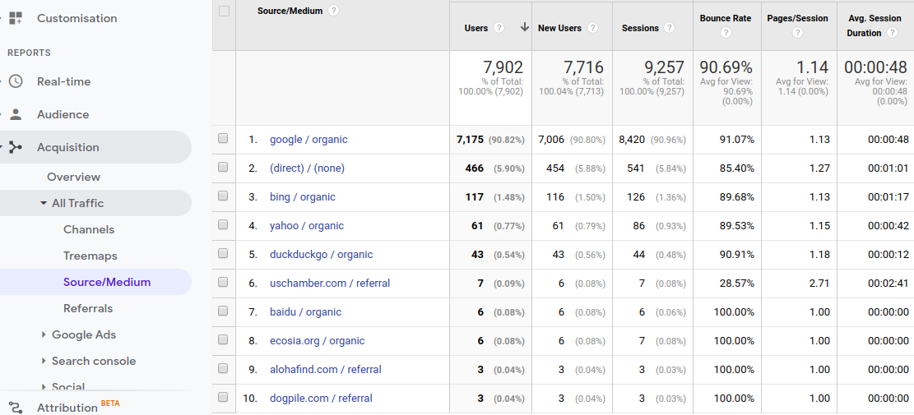
Task: Click the duckduckgo / organic source link
Action: click(x=321, y=254)
